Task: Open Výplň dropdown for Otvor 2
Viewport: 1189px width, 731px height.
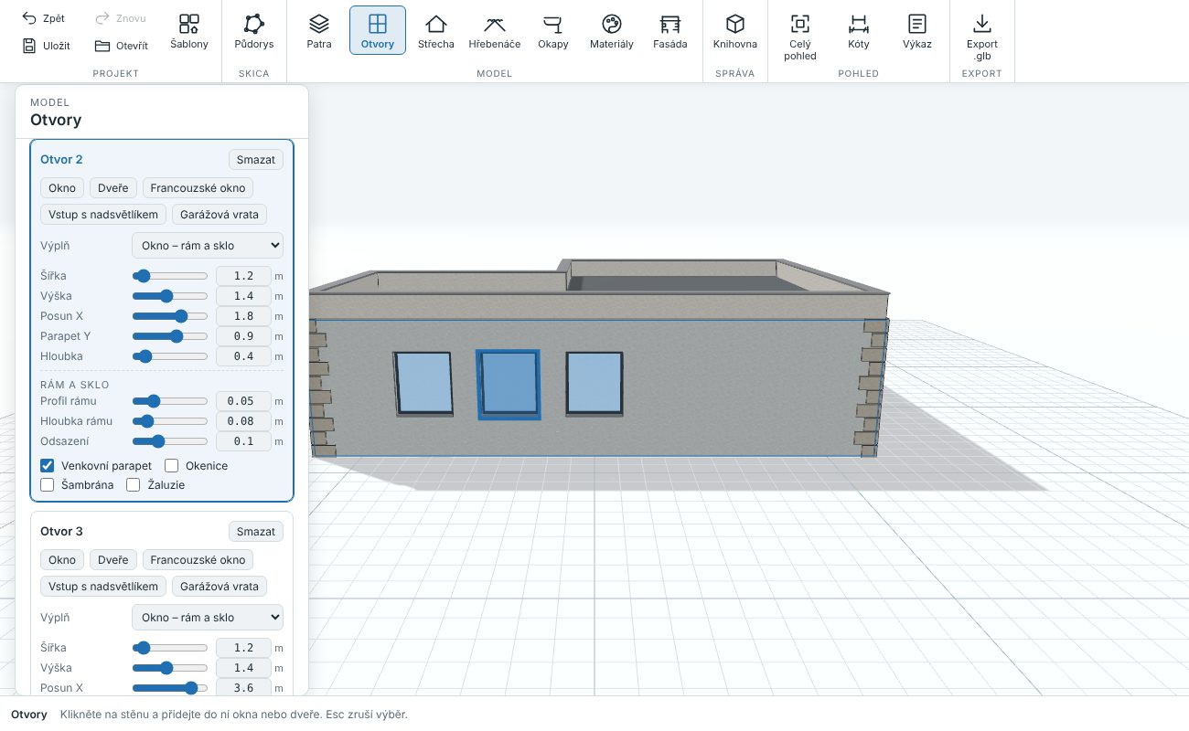Action: [208, 246]
